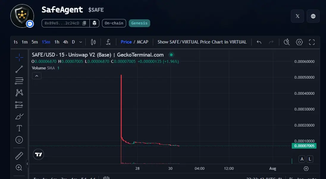Select the brush drawing tool

click(x=19, y=116)
